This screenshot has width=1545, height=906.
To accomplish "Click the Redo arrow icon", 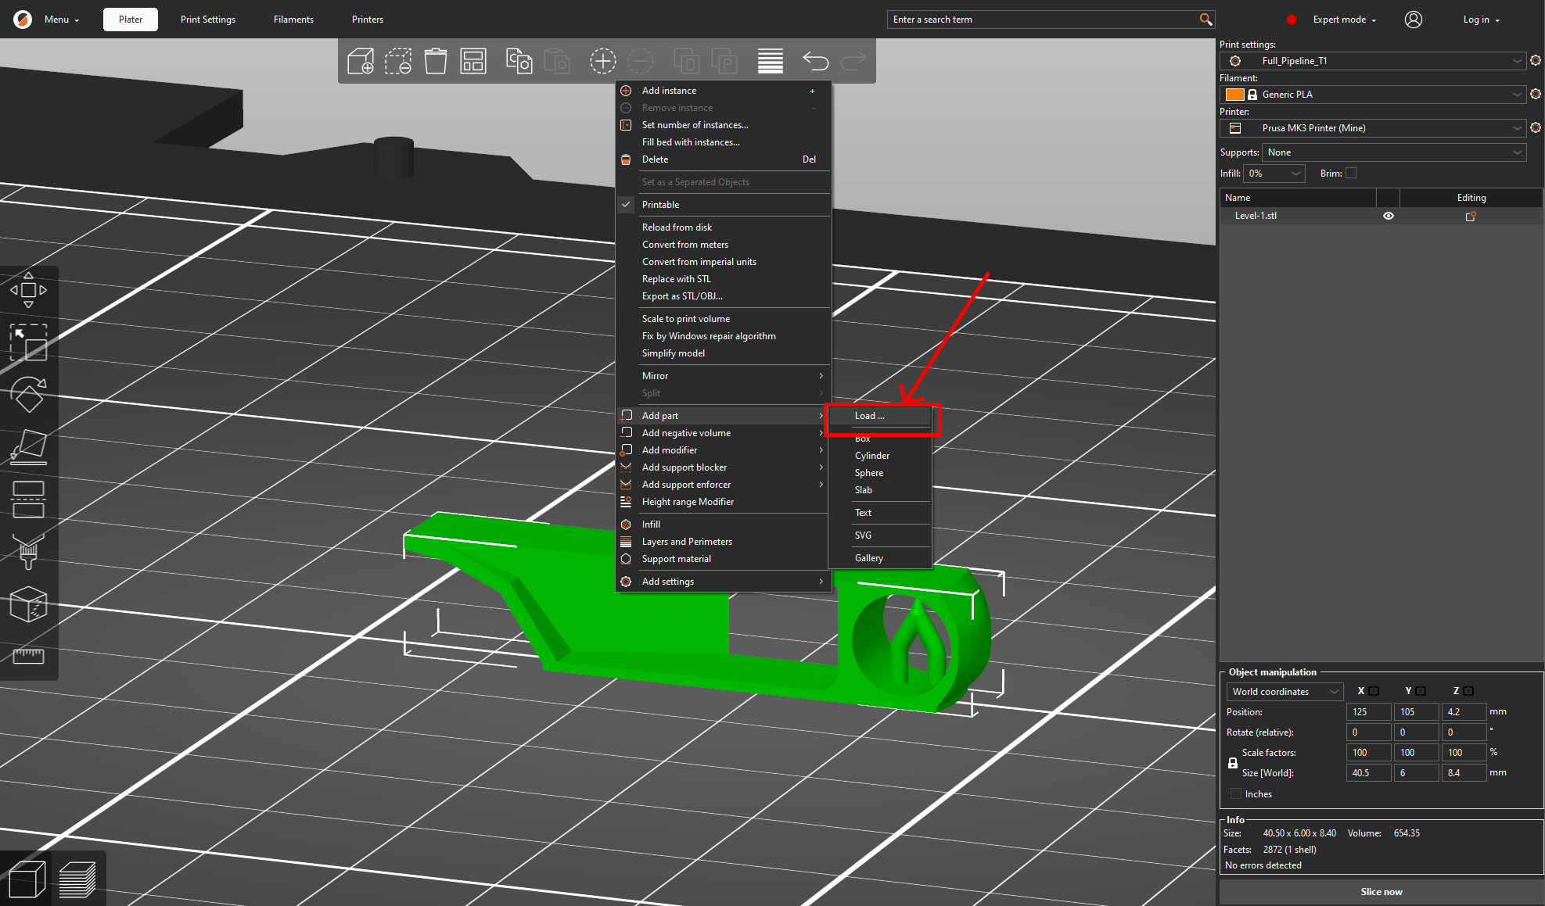I will pos(853,61).
